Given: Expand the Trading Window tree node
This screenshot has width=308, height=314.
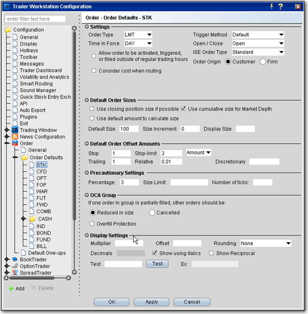Looking at the screenshot, I should pyautogui.click(x=7, y=130).
